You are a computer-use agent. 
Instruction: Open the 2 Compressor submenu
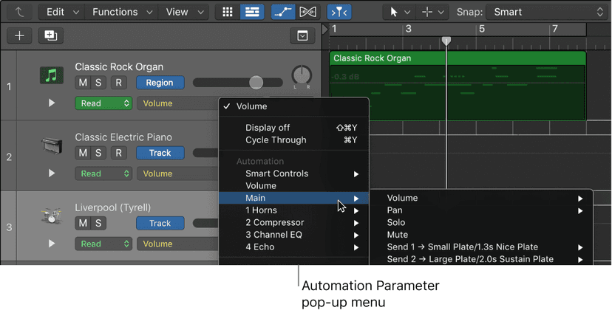pyautogui.click(x=294, y=222)
